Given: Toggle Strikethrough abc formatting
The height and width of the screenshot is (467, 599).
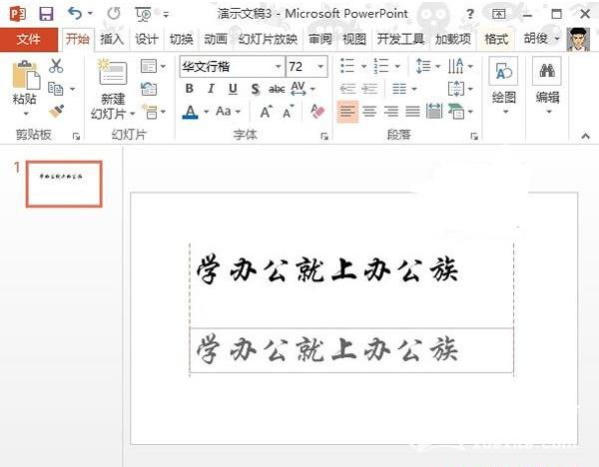Looking at the screenshot, I should pos(277,89).
